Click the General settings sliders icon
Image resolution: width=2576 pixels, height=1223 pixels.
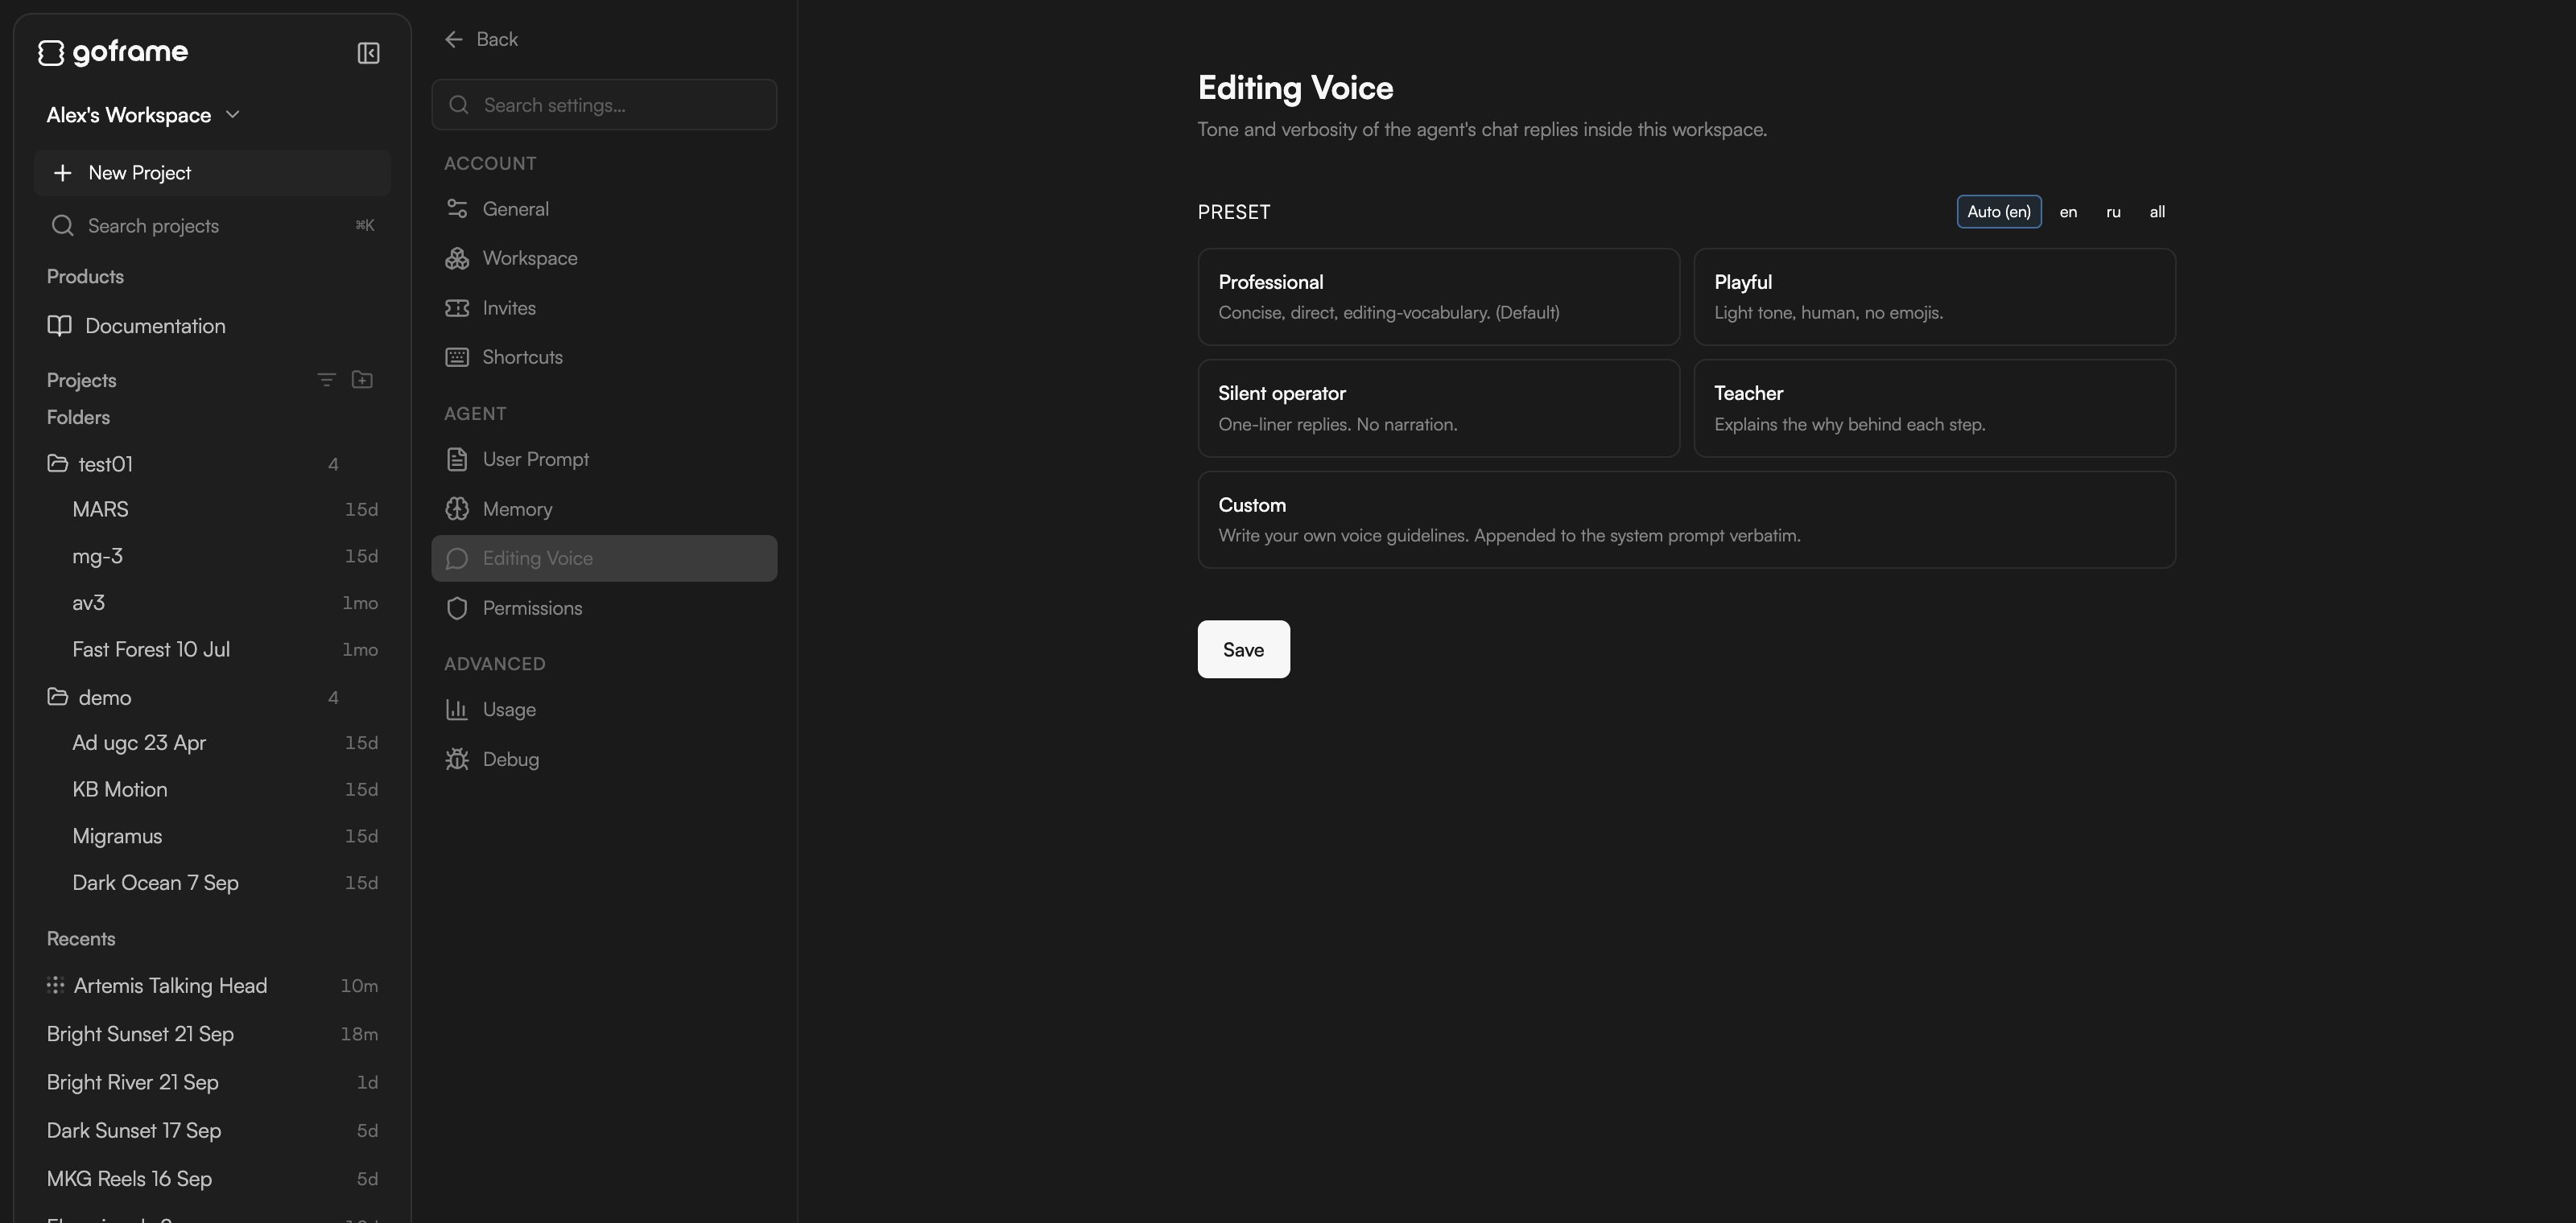point(457,209)
